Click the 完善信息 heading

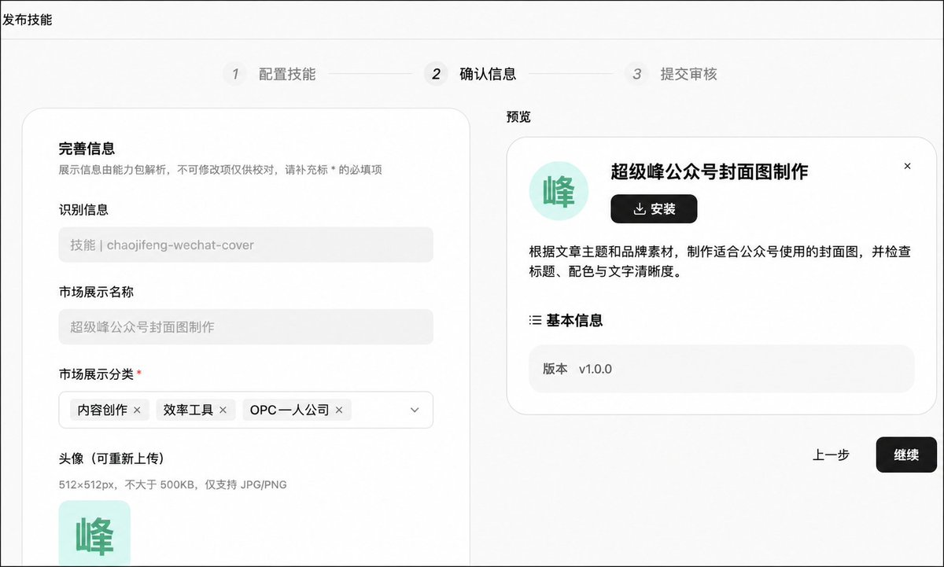[x=87, y=148]
